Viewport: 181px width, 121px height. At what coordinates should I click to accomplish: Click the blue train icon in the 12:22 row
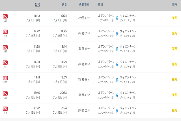[x=117, y=33]
